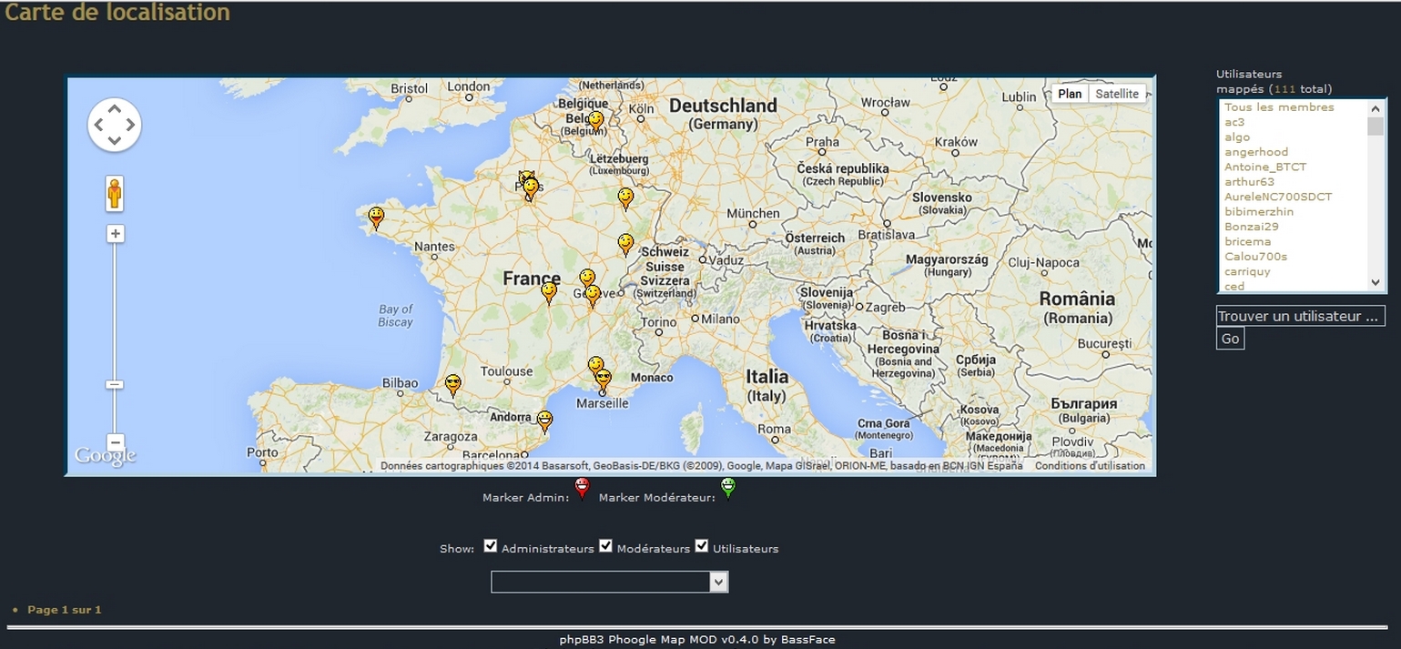Click the smiley marker near Bilbao
Screen dimensions: 1401x649
[452, 384]
